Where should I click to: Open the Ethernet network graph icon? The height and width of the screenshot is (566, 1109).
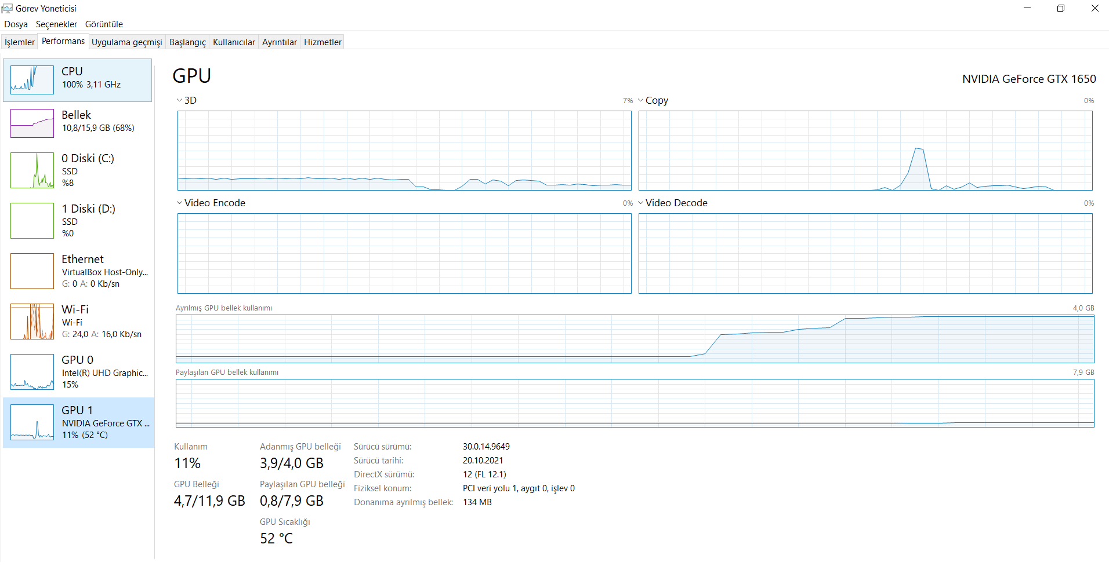(x=32, y=271)
